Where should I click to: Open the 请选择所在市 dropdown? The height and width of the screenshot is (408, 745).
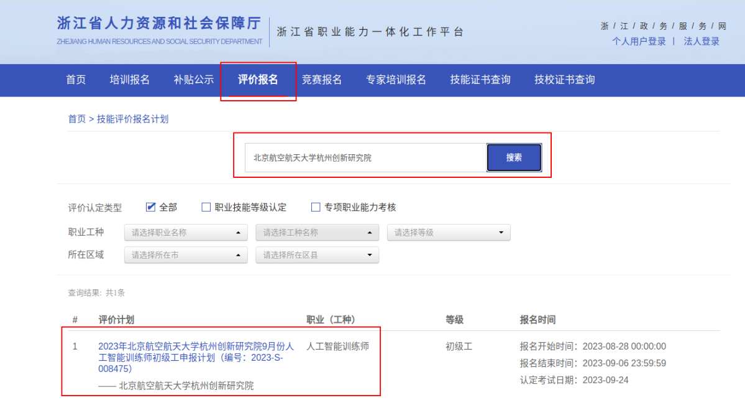tap(185, 255)
